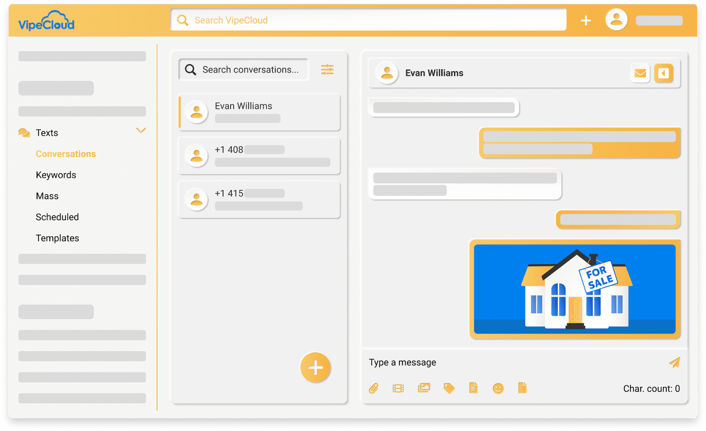The height and width of the screenshot is (431, 706).
Task: Go to the Scheduled texts section
Action: click(x=57, y=217)
